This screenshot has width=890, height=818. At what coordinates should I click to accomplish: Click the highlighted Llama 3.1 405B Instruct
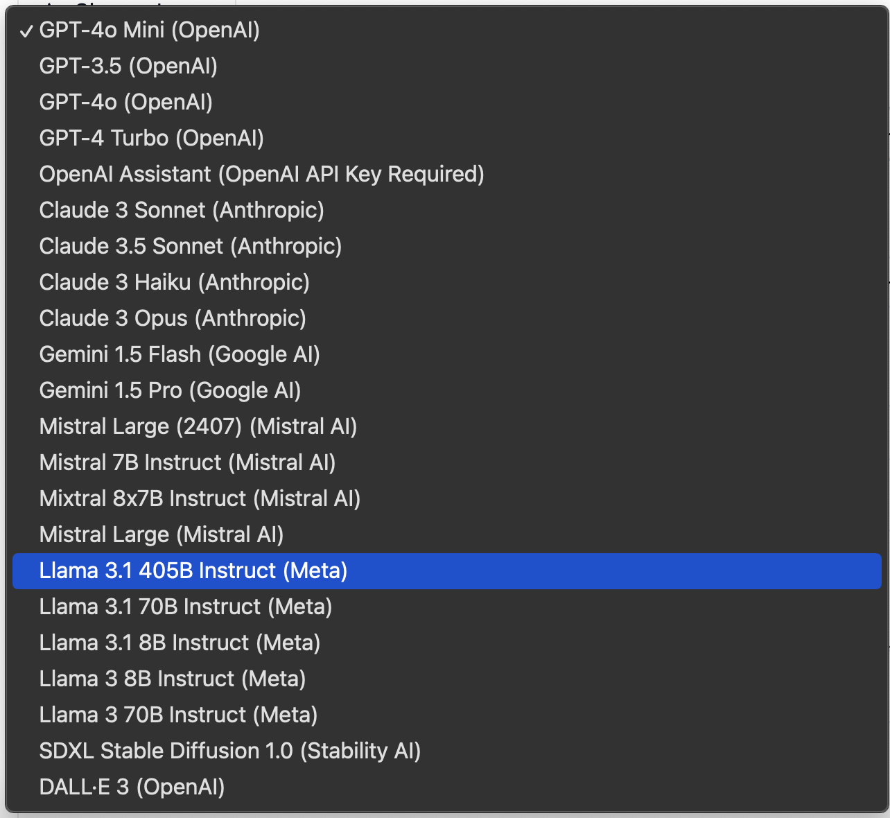(193, 571)
